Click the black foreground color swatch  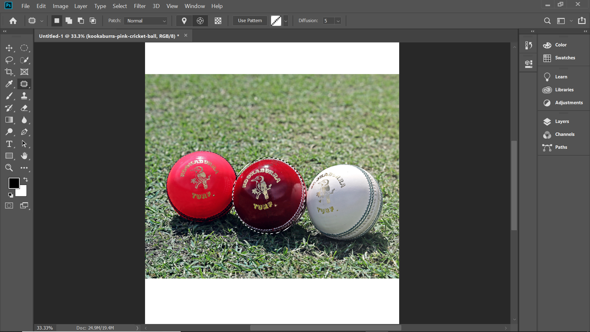point(14,183)
